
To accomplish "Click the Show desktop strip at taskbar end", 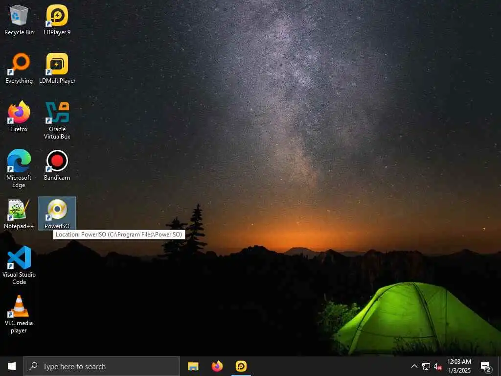I will pos(500,366).
